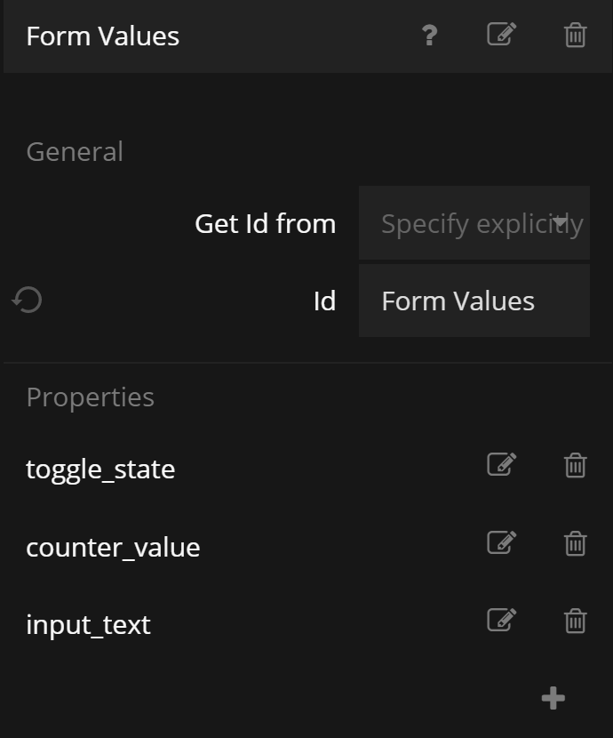This screenshot has width=613, height=738.
Task: Remove the counter_value property
Action: click(x=576, y=542)
